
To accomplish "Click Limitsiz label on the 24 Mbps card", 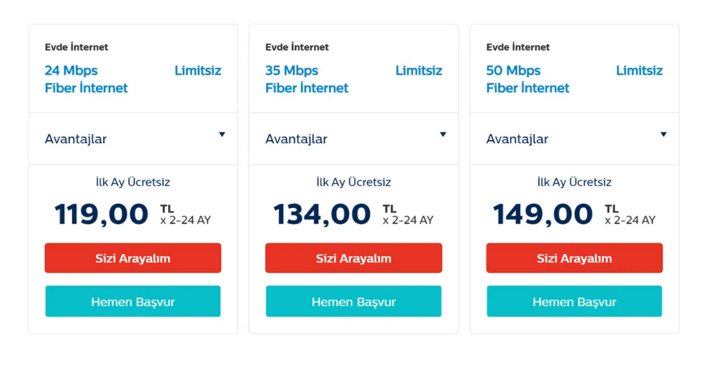I will click(198, 71).
